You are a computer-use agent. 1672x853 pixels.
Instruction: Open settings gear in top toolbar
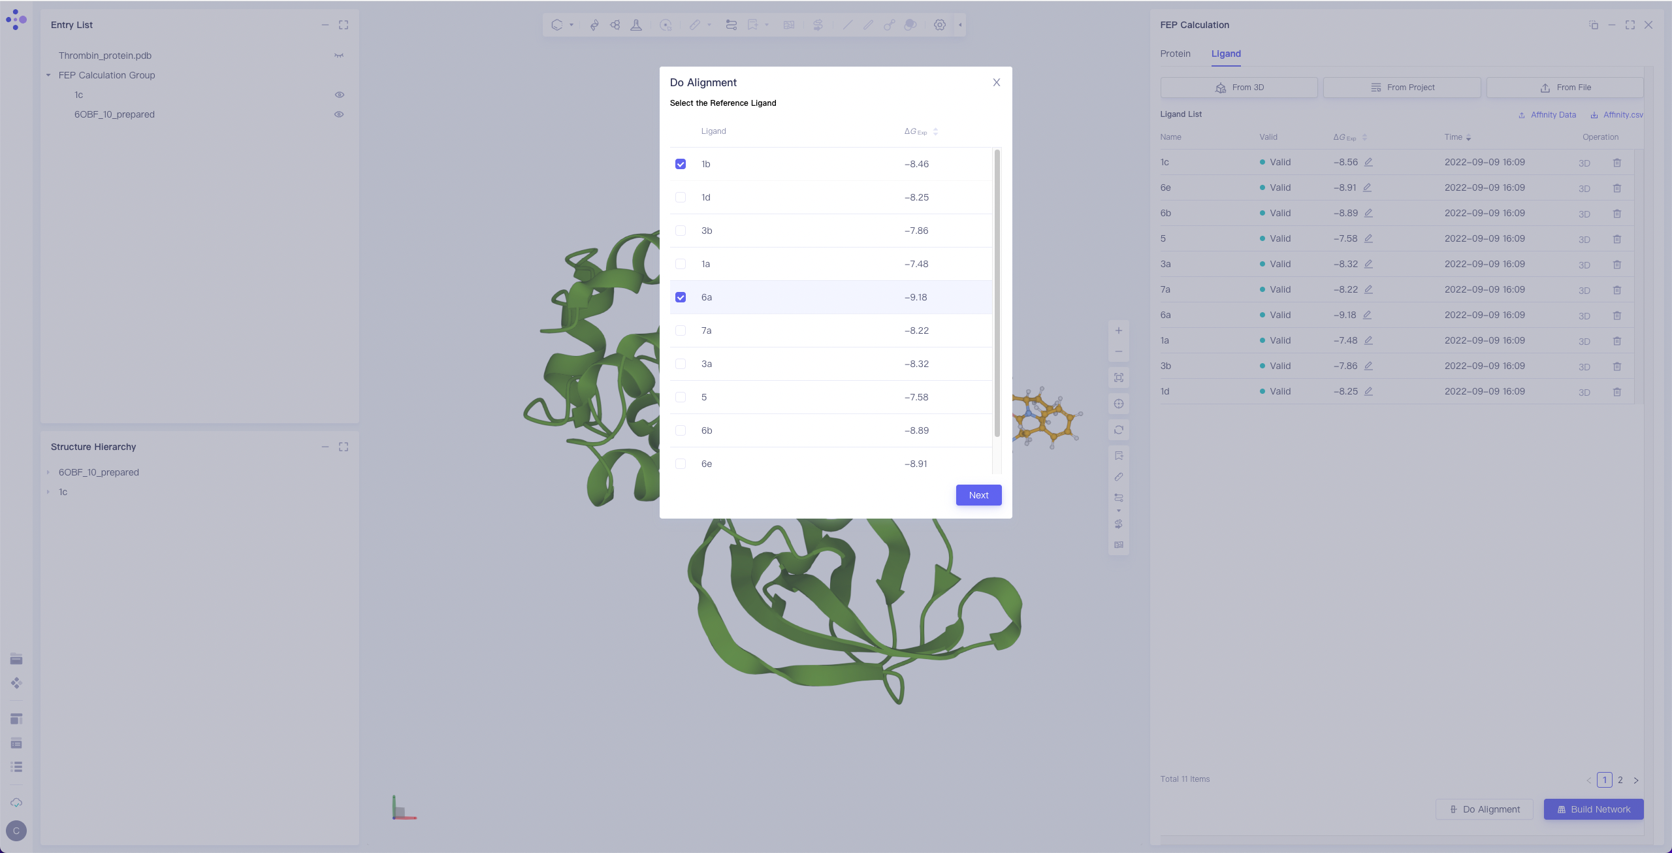tap(939, 25)
